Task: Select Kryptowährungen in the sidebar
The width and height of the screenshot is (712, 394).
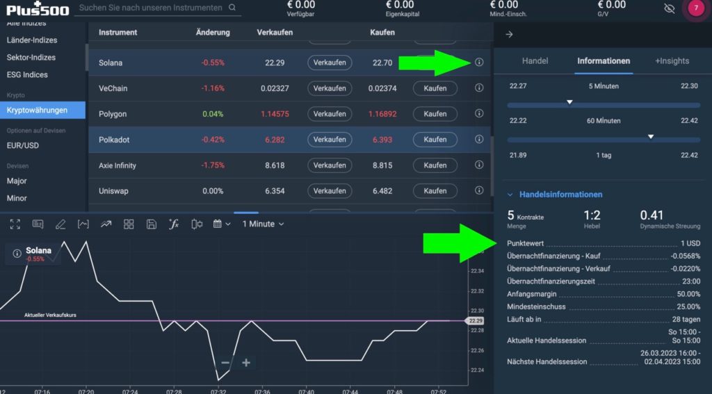Action: tap(42, 110)
